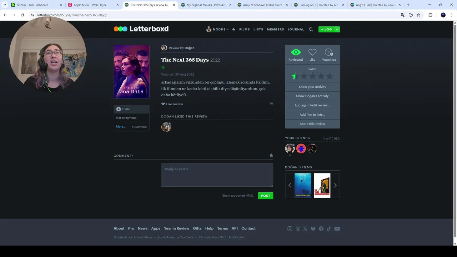This screenshot has height=257, width=457.
Task: Show previous film in Doğan's films
Action: [290, 185]
